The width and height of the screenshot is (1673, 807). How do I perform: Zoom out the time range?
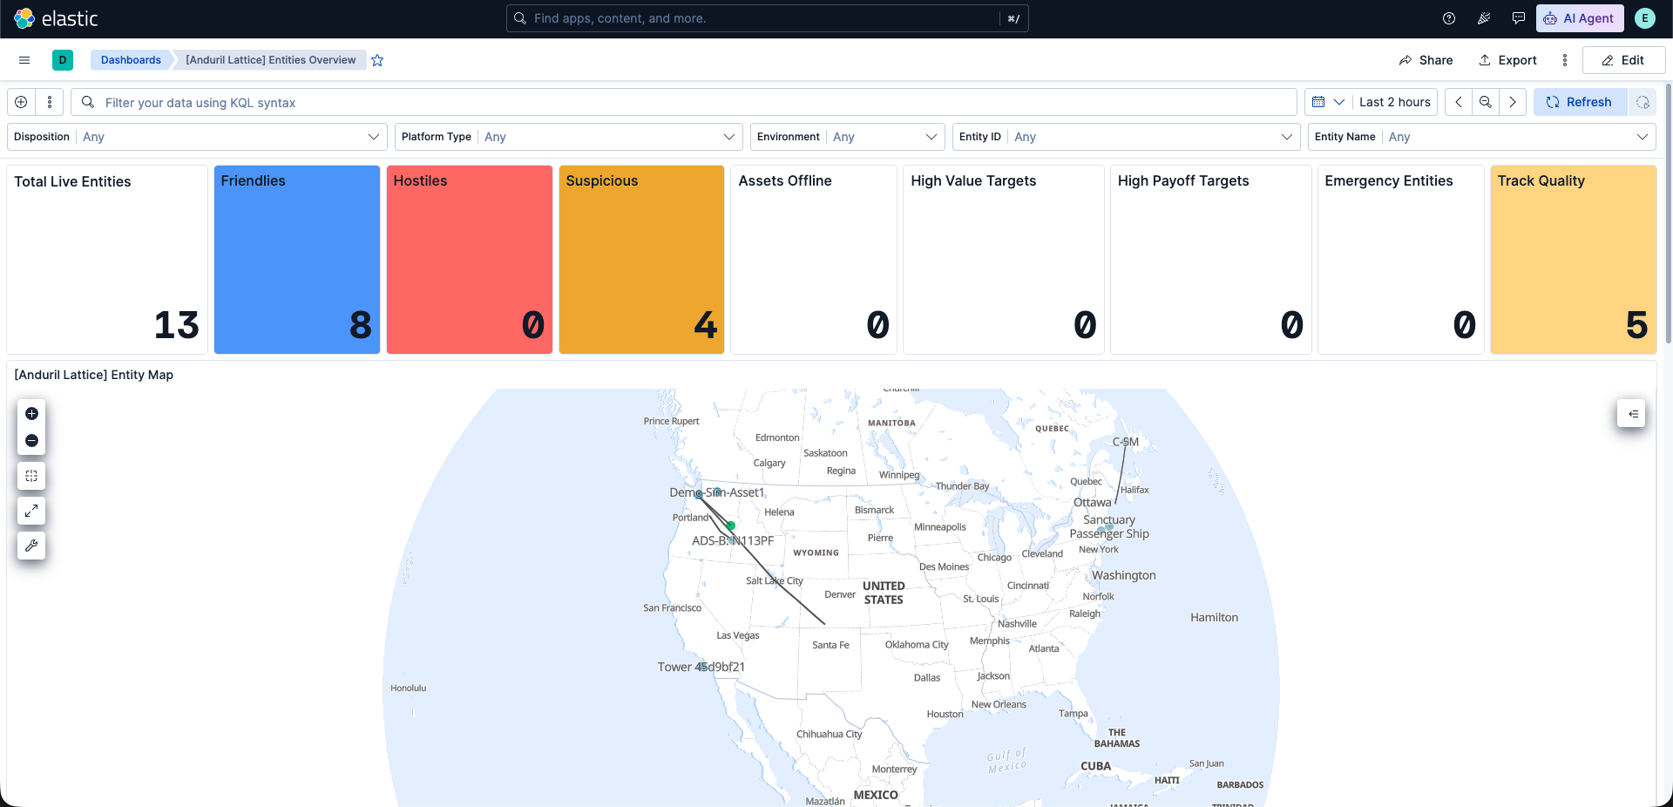coord(1486,102)
